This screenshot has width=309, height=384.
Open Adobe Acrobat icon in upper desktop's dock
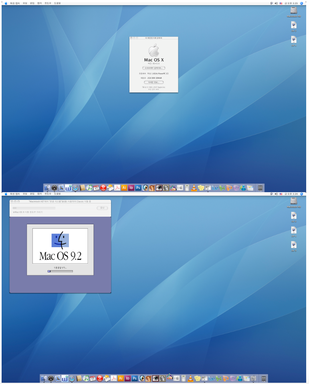point(117,188)
